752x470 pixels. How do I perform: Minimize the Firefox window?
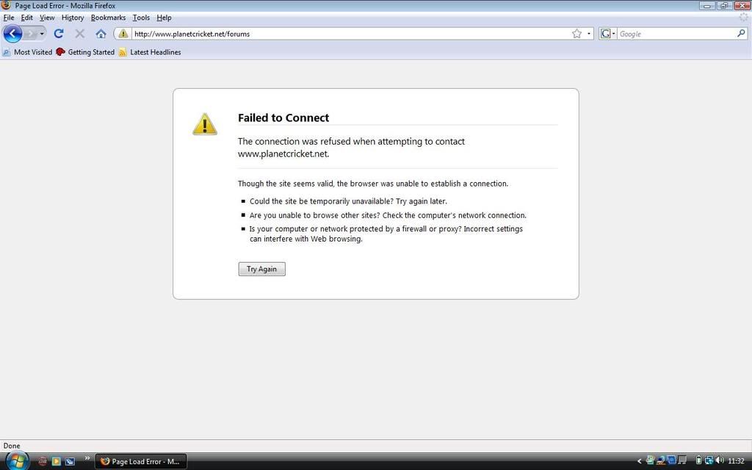tap(707, 6)
